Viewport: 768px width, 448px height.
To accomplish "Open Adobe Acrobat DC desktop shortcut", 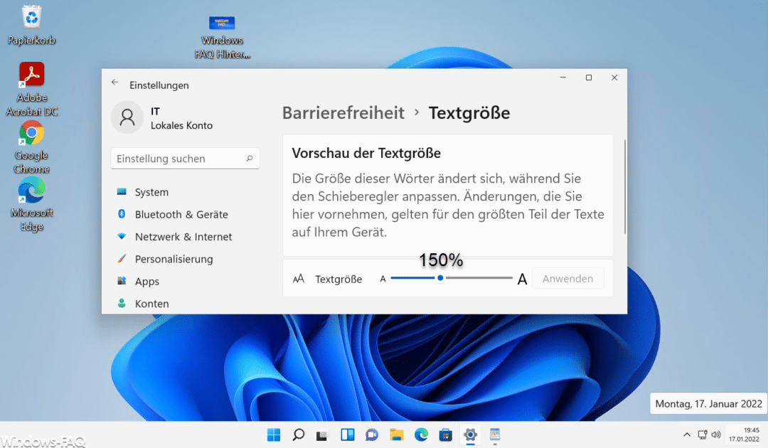I will click(x=32, y=89).
